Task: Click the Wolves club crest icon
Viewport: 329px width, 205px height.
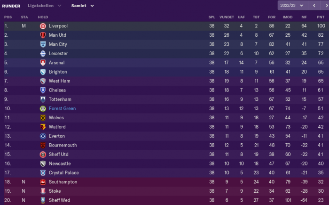Action: click(43, 118)
